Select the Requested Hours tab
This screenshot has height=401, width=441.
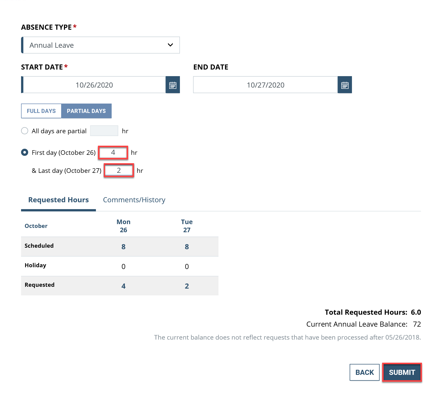58,200
